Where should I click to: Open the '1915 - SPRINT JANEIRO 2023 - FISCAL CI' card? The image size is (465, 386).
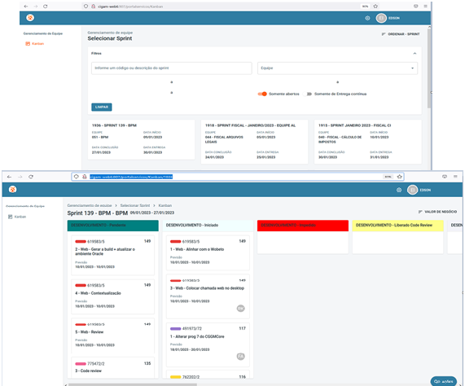pos(368,142)
